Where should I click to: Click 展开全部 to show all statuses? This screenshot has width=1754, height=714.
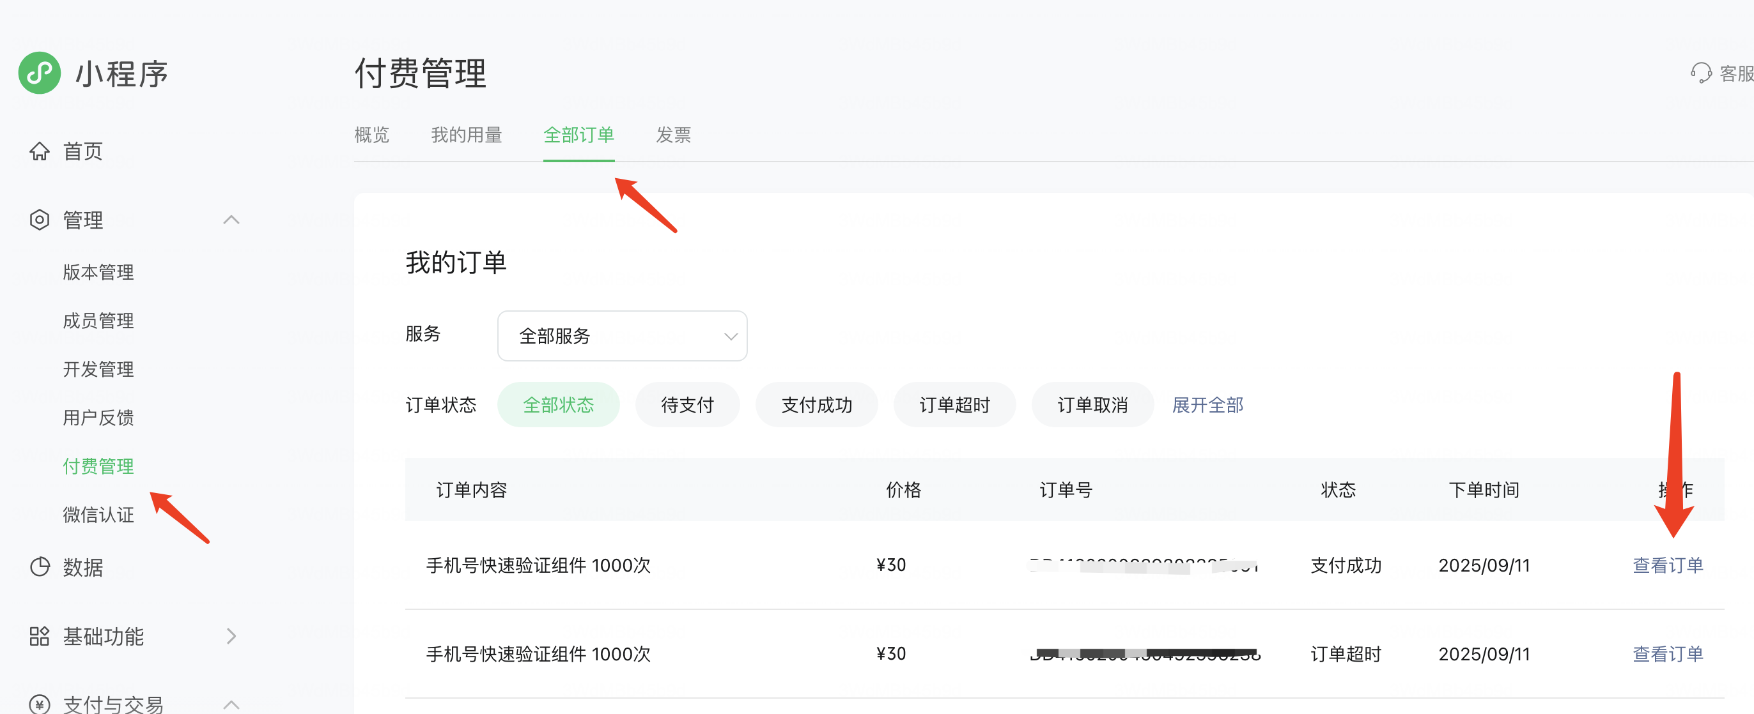[1207, 405]
